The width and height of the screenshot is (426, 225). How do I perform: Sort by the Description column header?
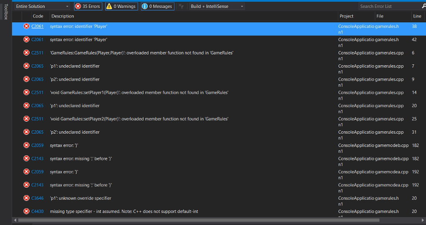click(x=63, y=16)
